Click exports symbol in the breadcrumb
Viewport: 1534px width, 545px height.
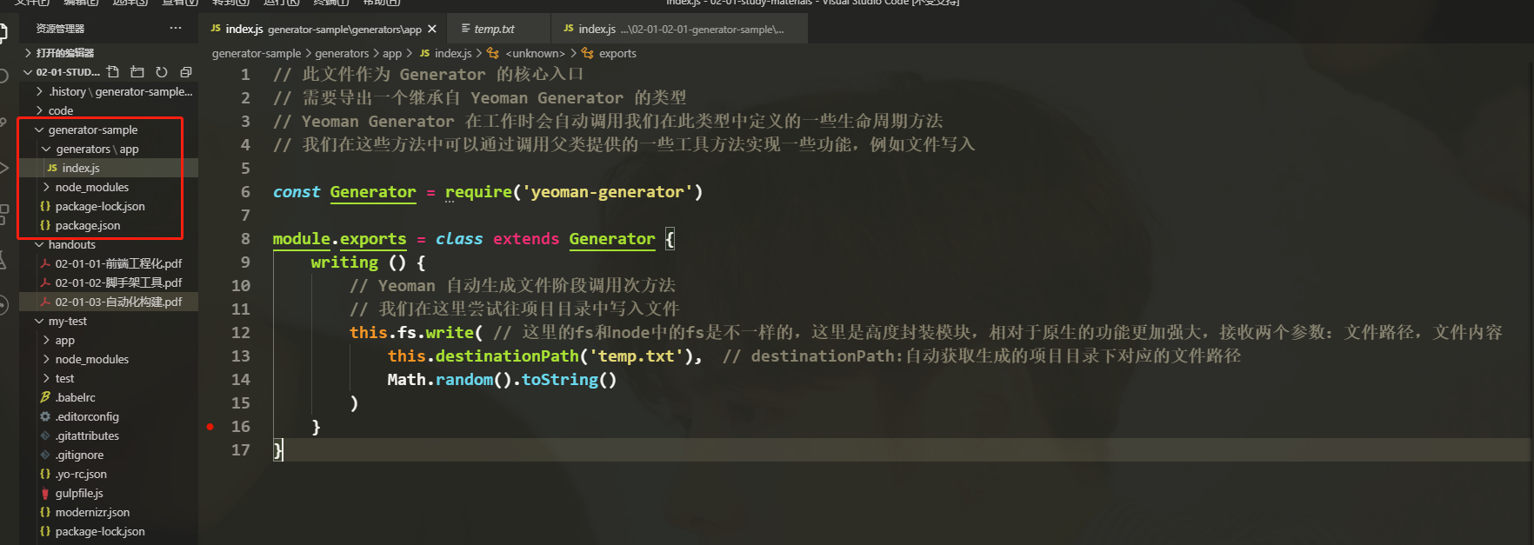[x=617, y=53]
